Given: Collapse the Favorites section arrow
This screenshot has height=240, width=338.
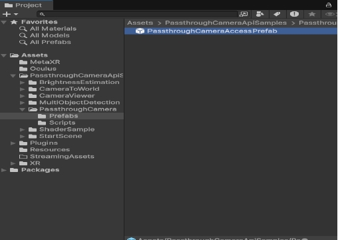Looking at the screenshot, I should [x=4, y=22].
